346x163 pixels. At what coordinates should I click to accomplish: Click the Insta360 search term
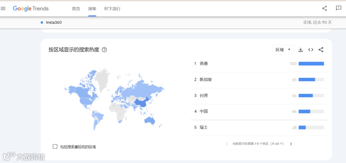pyautogui.click(x=54, y=22)
